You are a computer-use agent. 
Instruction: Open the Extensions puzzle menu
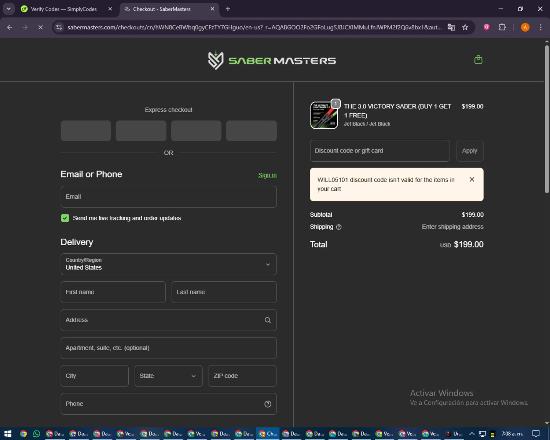click(502, 27)
